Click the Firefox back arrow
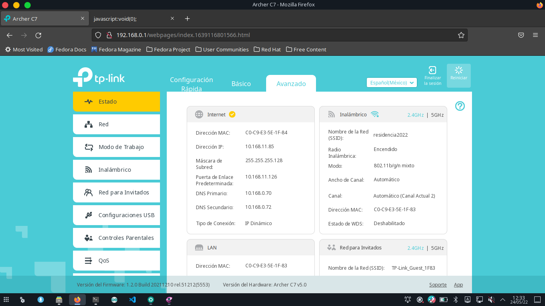The height and width of the screenshot is (306, 545). [x=10, y=35]
